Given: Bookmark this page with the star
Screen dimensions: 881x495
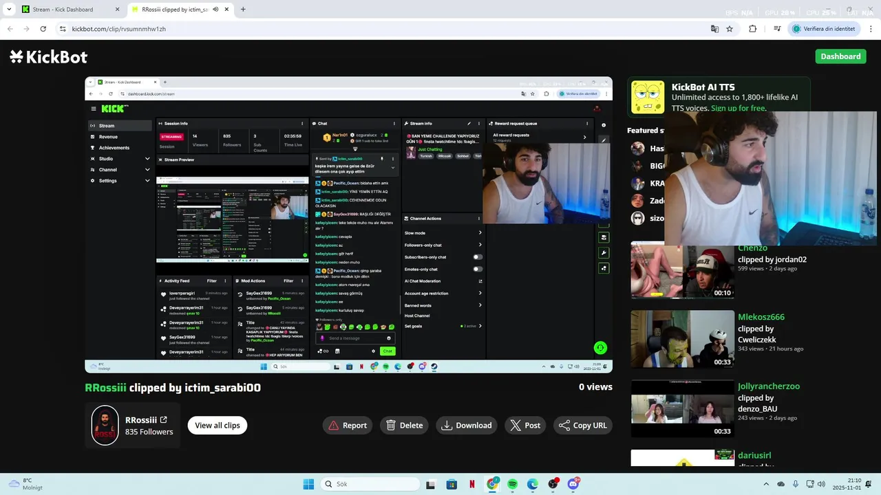Looking at the screenshot, I should click(x=730, y=29).
